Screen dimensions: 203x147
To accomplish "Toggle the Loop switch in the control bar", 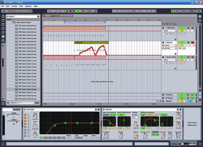I will [x=134, y=11].
